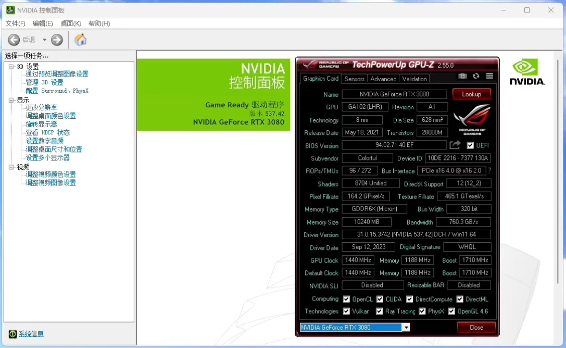Viewport: 566px width, 348px height.
Task: Open 查看 HDCP 状态 task
Action: [48, 132]
